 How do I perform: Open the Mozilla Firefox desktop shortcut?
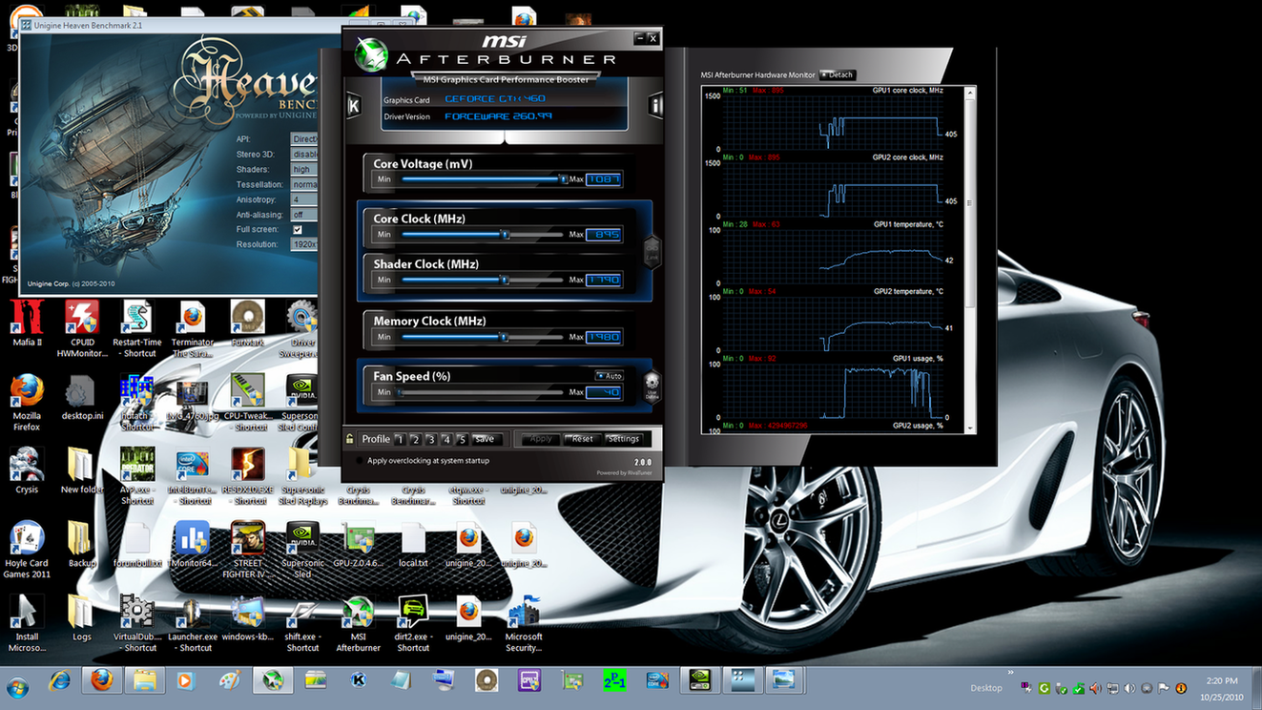coord(27,403)
